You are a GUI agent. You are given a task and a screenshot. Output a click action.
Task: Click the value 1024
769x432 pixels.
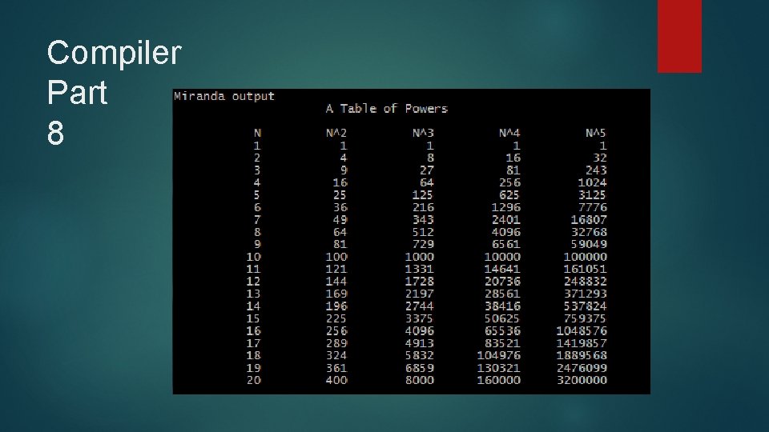593,182
